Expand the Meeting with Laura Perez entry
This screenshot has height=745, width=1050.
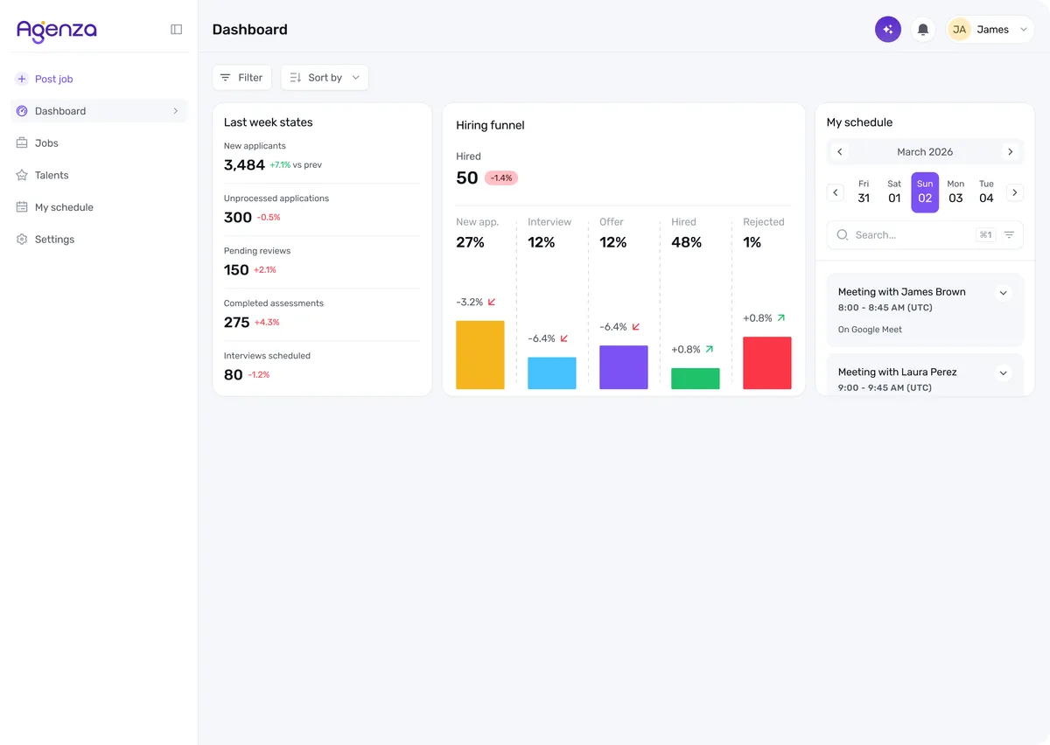pos(1004,373)
